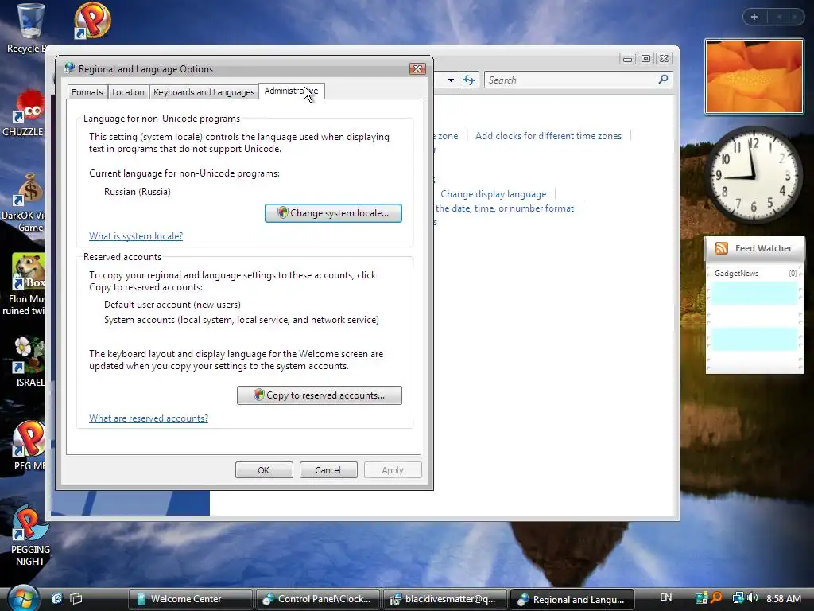Cancel the Regional and Language Options dialog
The width and height of the screenshot is (814, 611).
pyautogui.click(x=328, y=470)
